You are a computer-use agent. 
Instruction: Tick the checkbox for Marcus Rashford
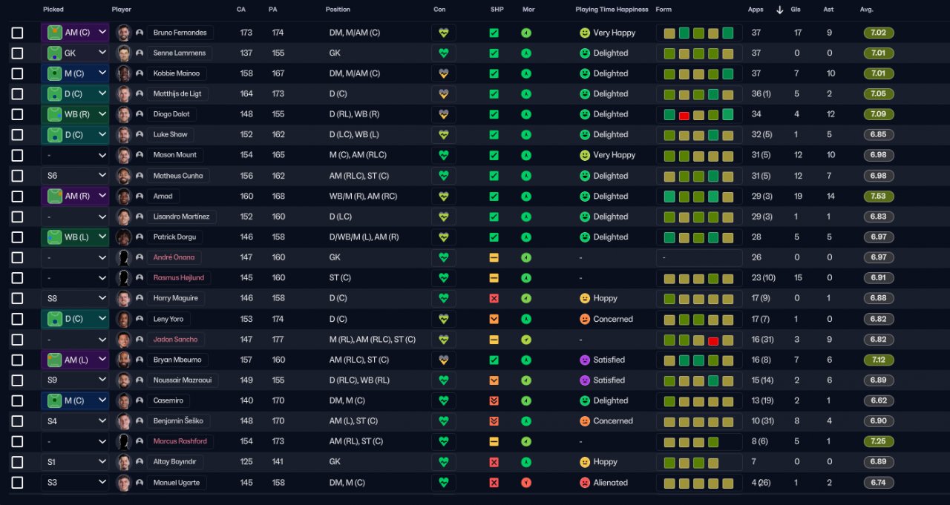17,441
